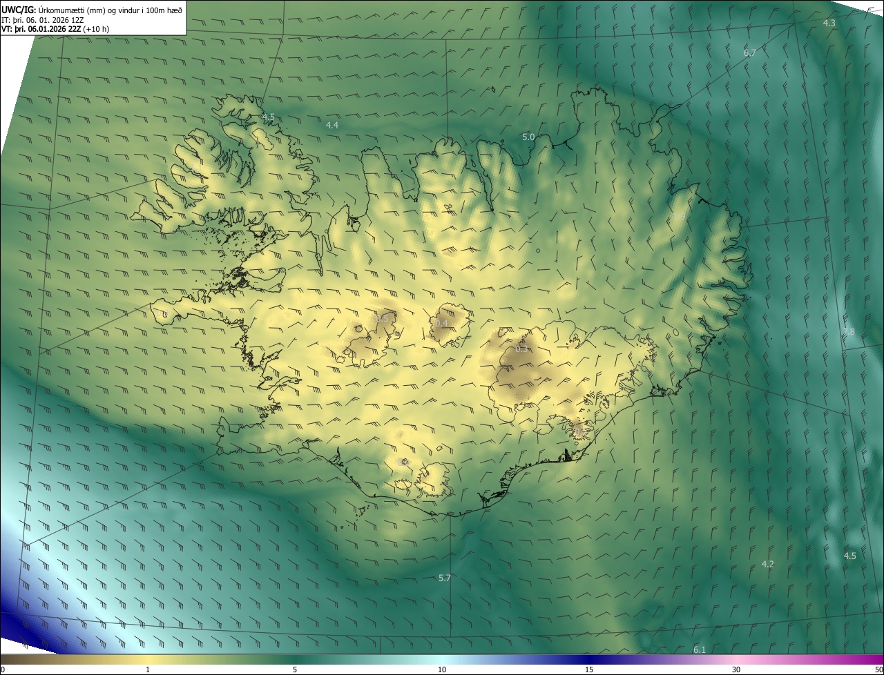Screen dimensions: 884x675
Task: Click the 4.5 label beside the Westfjords
Action: (268, 117)
